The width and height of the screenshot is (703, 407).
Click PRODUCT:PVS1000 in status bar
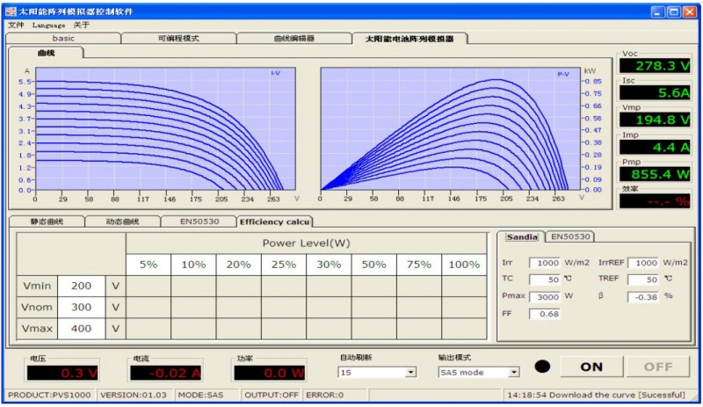[x=49, y=396]
